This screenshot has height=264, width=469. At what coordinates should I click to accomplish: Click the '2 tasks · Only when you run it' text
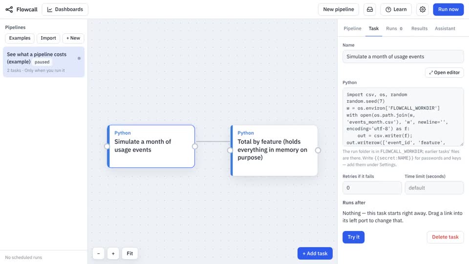(36, 70)
